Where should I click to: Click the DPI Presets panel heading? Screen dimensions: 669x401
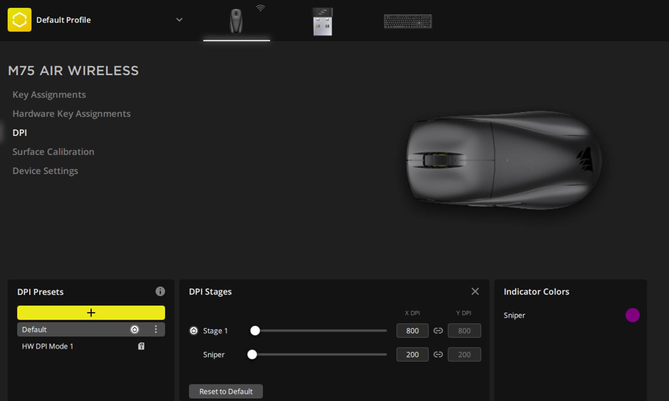pyautogui.click(x=41, y=292)
